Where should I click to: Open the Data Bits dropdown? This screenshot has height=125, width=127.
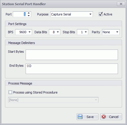click(x=55, y=32)
